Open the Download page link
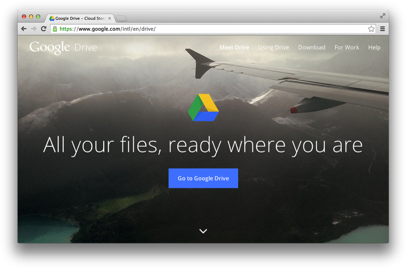Viewport: 406px width, 268px height. [311, 47]
